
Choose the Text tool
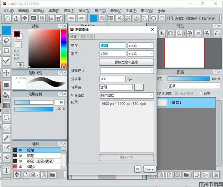(x=6, y=170)
